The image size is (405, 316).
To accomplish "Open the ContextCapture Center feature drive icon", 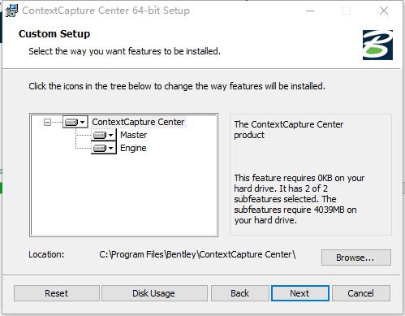I will [x=71, y=122].
